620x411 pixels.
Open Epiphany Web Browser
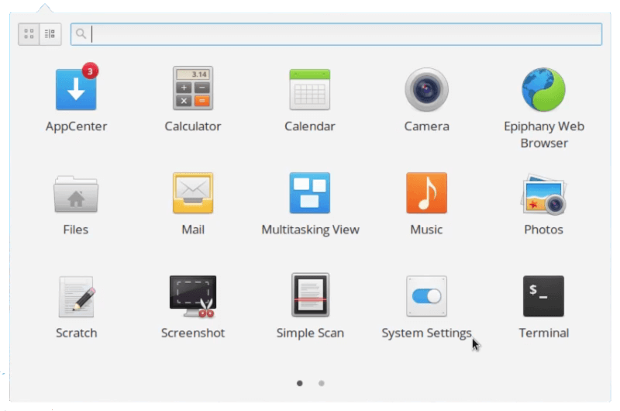(544, 89)
